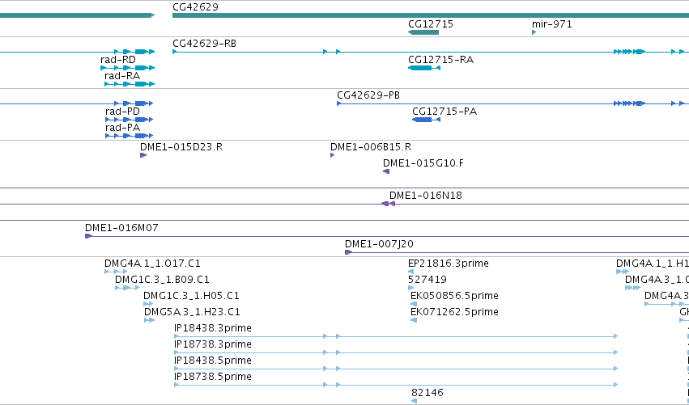Click the DME1-016N18 label
Image resolution: width=689 pixels, height=405 pixels.
[x=425, y=196]
